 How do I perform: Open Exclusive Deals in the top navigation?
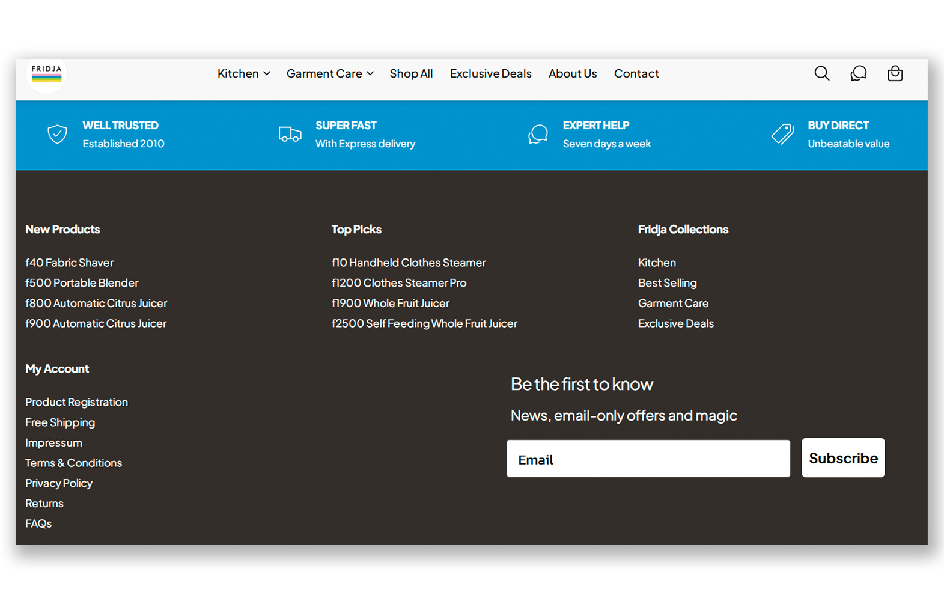pyautogui.click(x=490, y=73)
